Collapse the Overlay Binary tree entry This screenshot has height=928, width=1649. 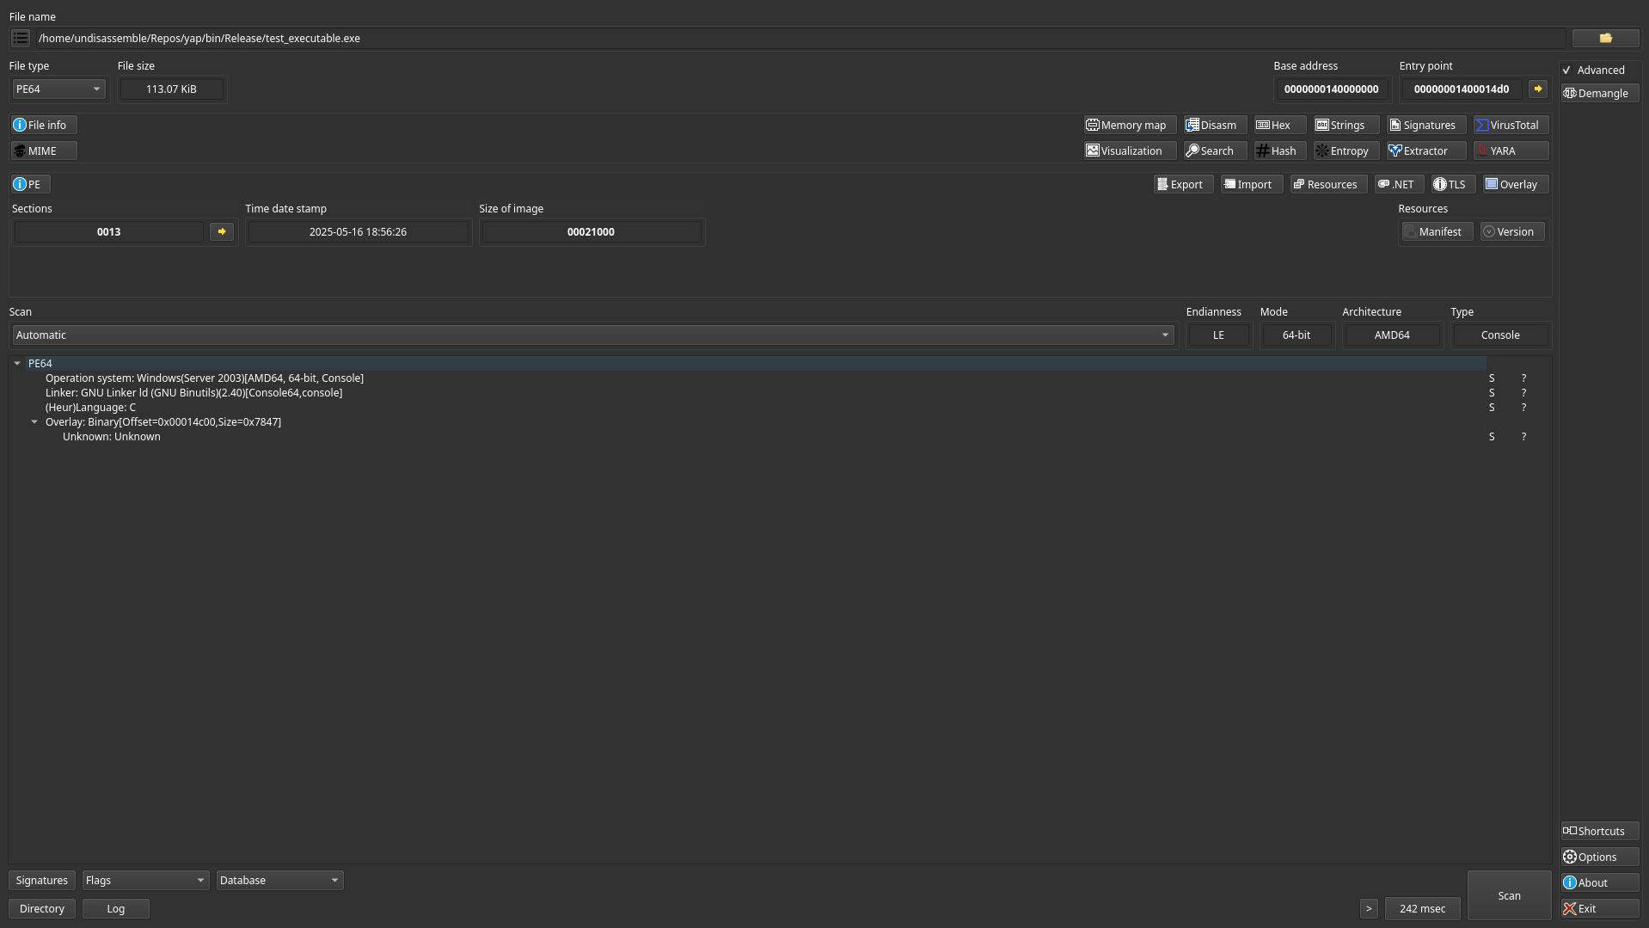pyautogui.click(x=34, y=421)
